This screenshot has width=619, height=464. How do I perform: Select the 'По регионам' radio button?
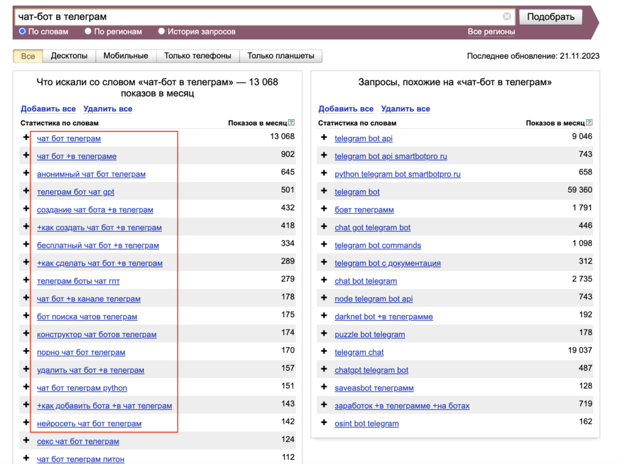[88, 31]
